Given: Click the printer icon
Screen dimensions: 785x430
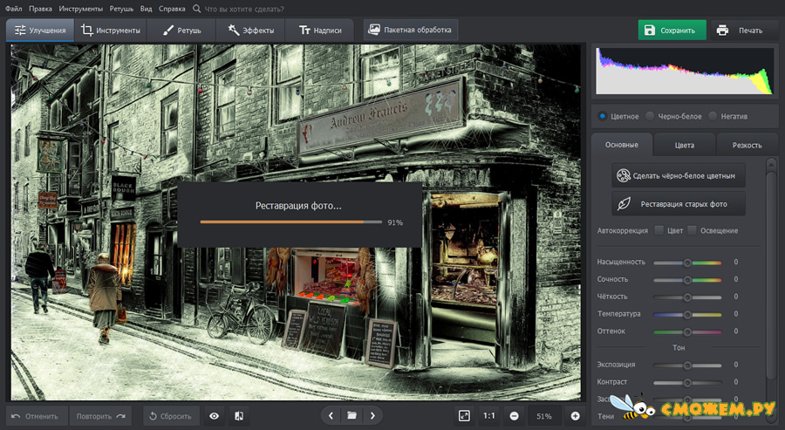Looking at the screenshot, I should (x=722, y=30).
